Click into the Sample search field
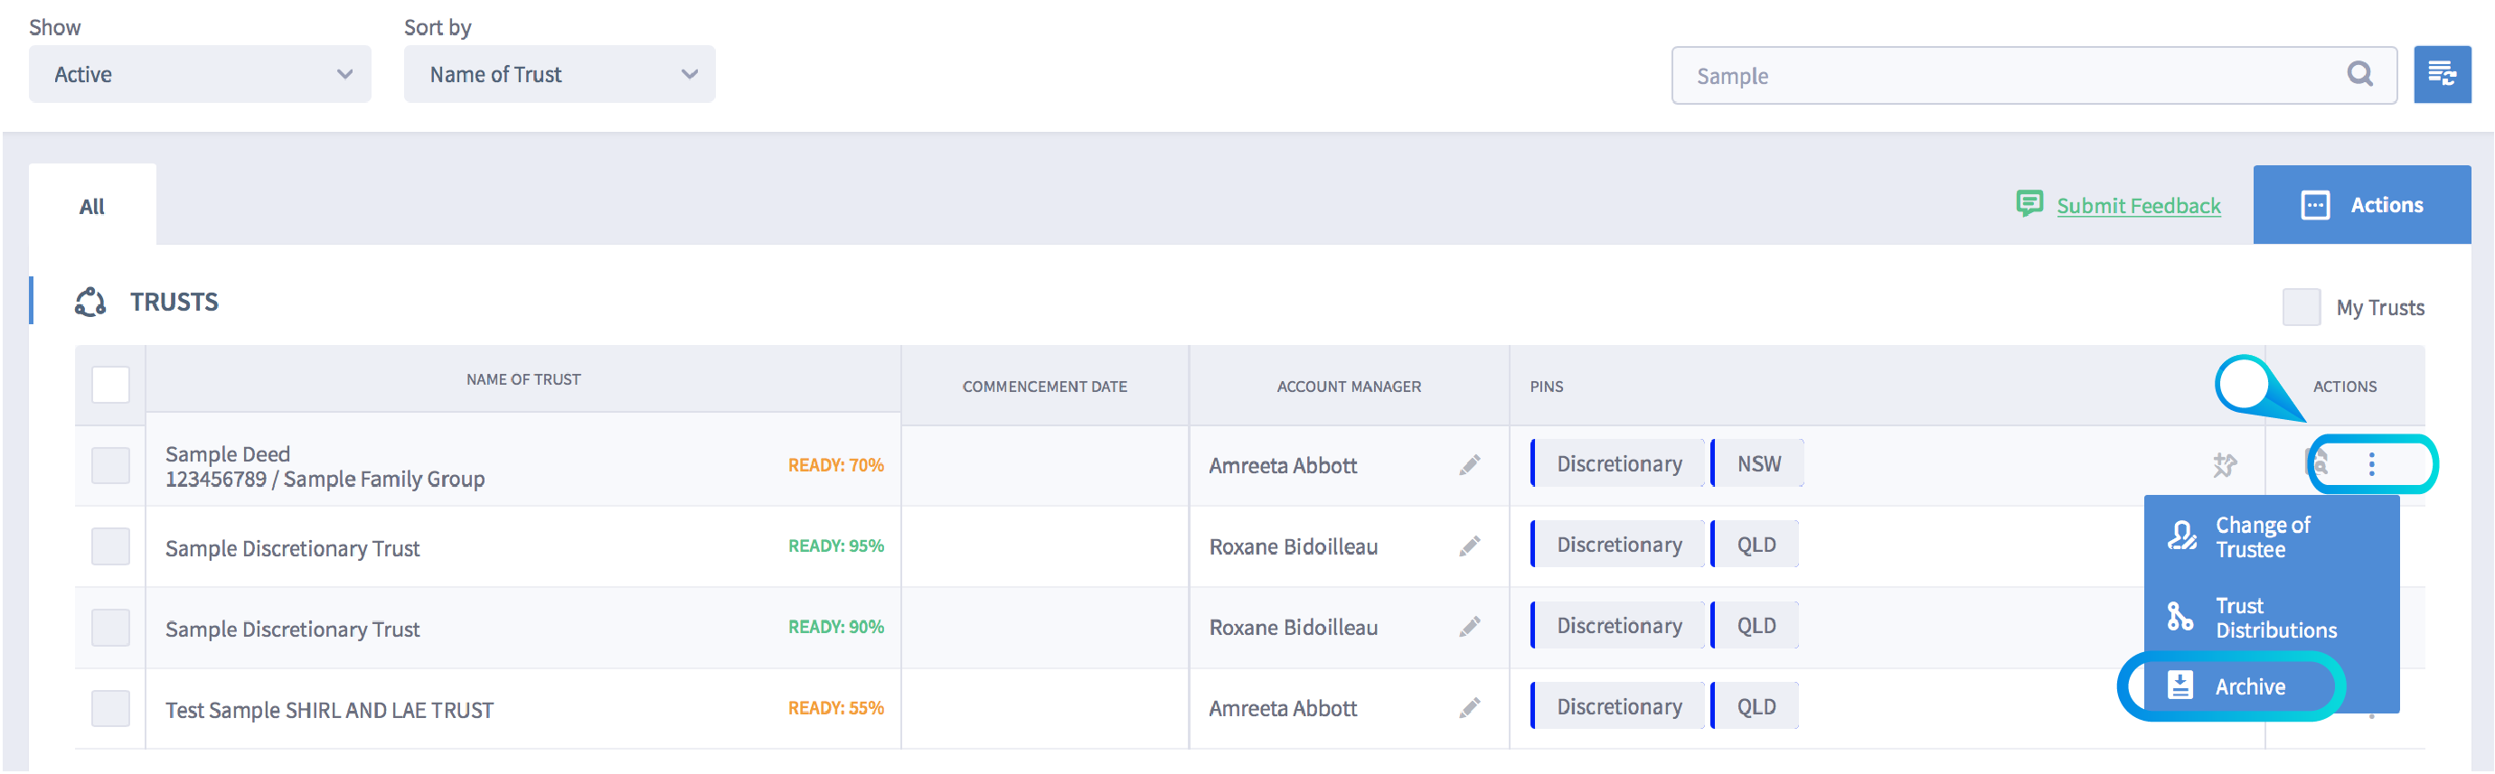This screenshot has height=774, width=2495. tap(2005, 76)
